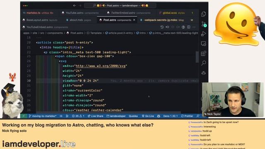Viewport: 265px width, 149px height.
Task: Click on the viewBox="0 0 24 24" line
Action: pyautogui.click(x=81, y=81)
